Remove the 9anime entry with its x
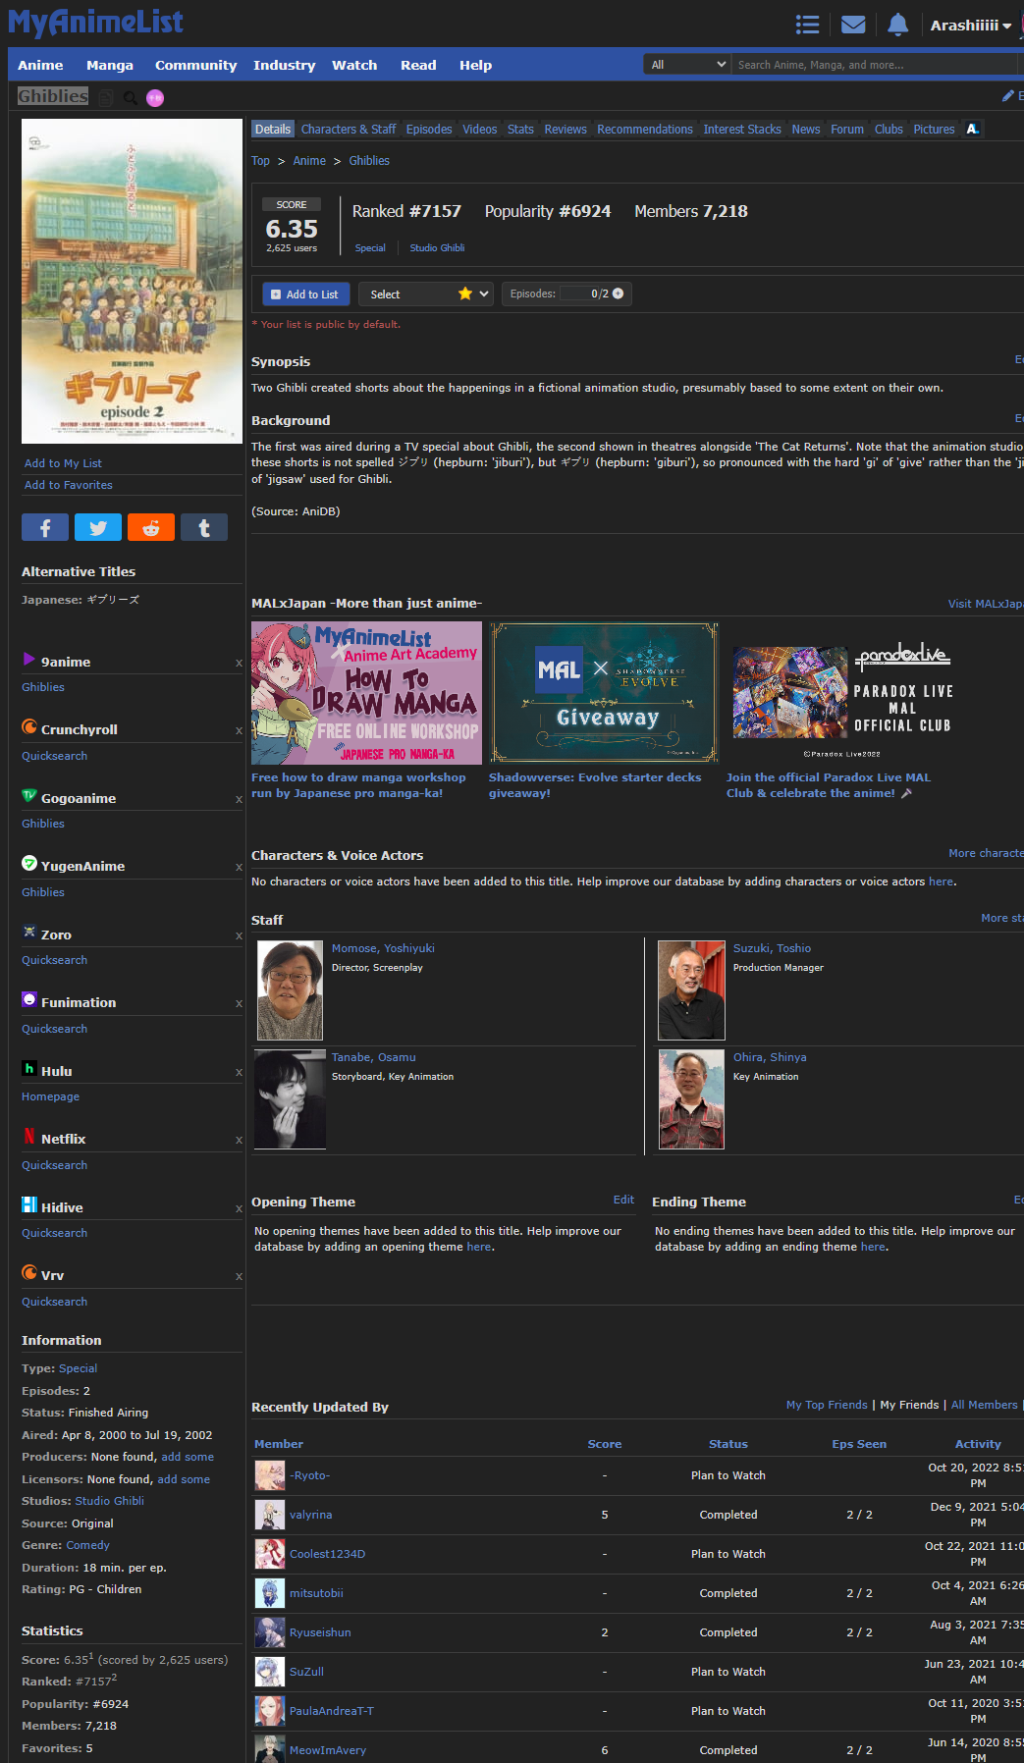Screen dimensions: 1024x1763 [x=239, y=663]
